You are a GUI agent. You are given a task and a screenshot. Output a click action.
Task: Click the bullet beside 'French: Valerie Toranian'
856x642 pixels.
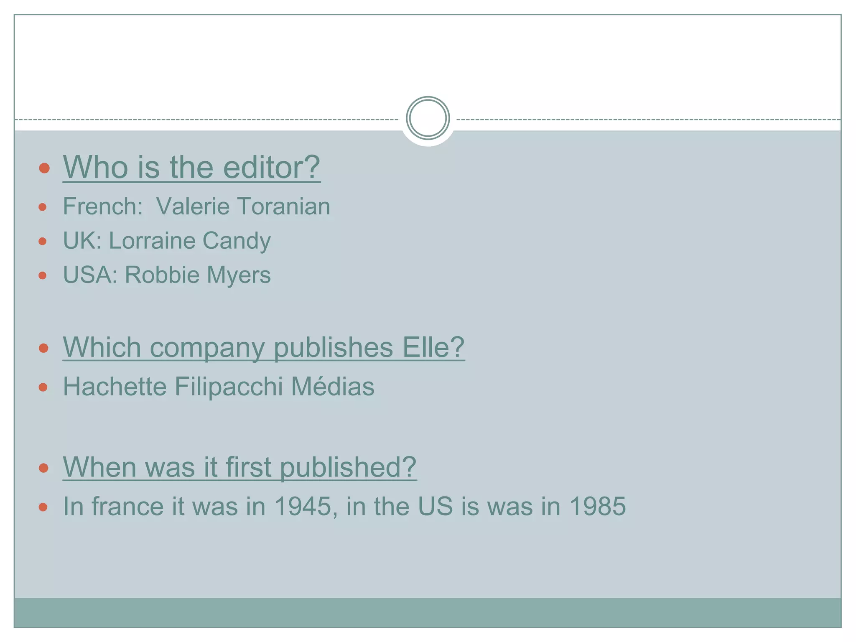(x=43, y=207)
